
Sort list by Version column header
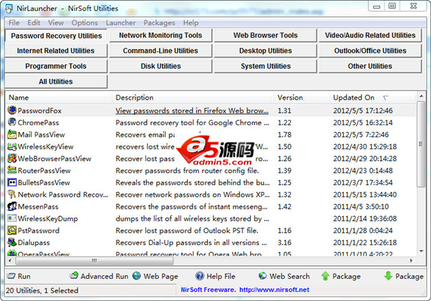pyautogui.click(x=302, y=98)
